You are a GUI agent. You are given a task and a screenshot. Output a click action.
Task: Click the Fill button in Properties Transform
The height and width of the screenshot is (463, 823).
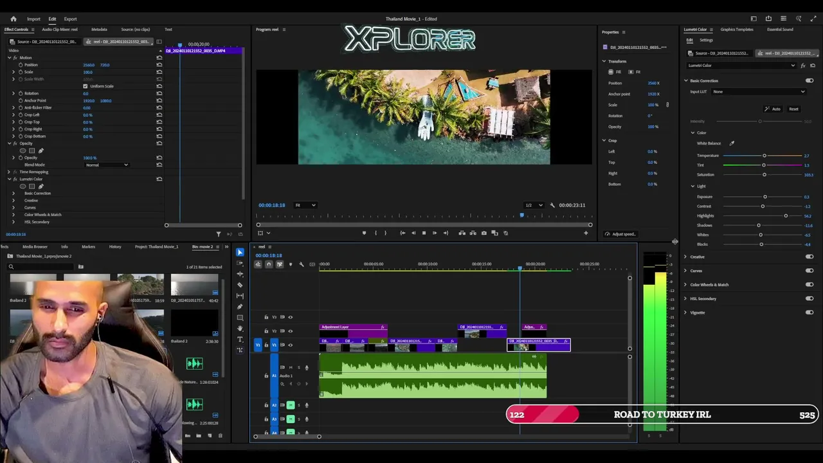pos(615,72)
